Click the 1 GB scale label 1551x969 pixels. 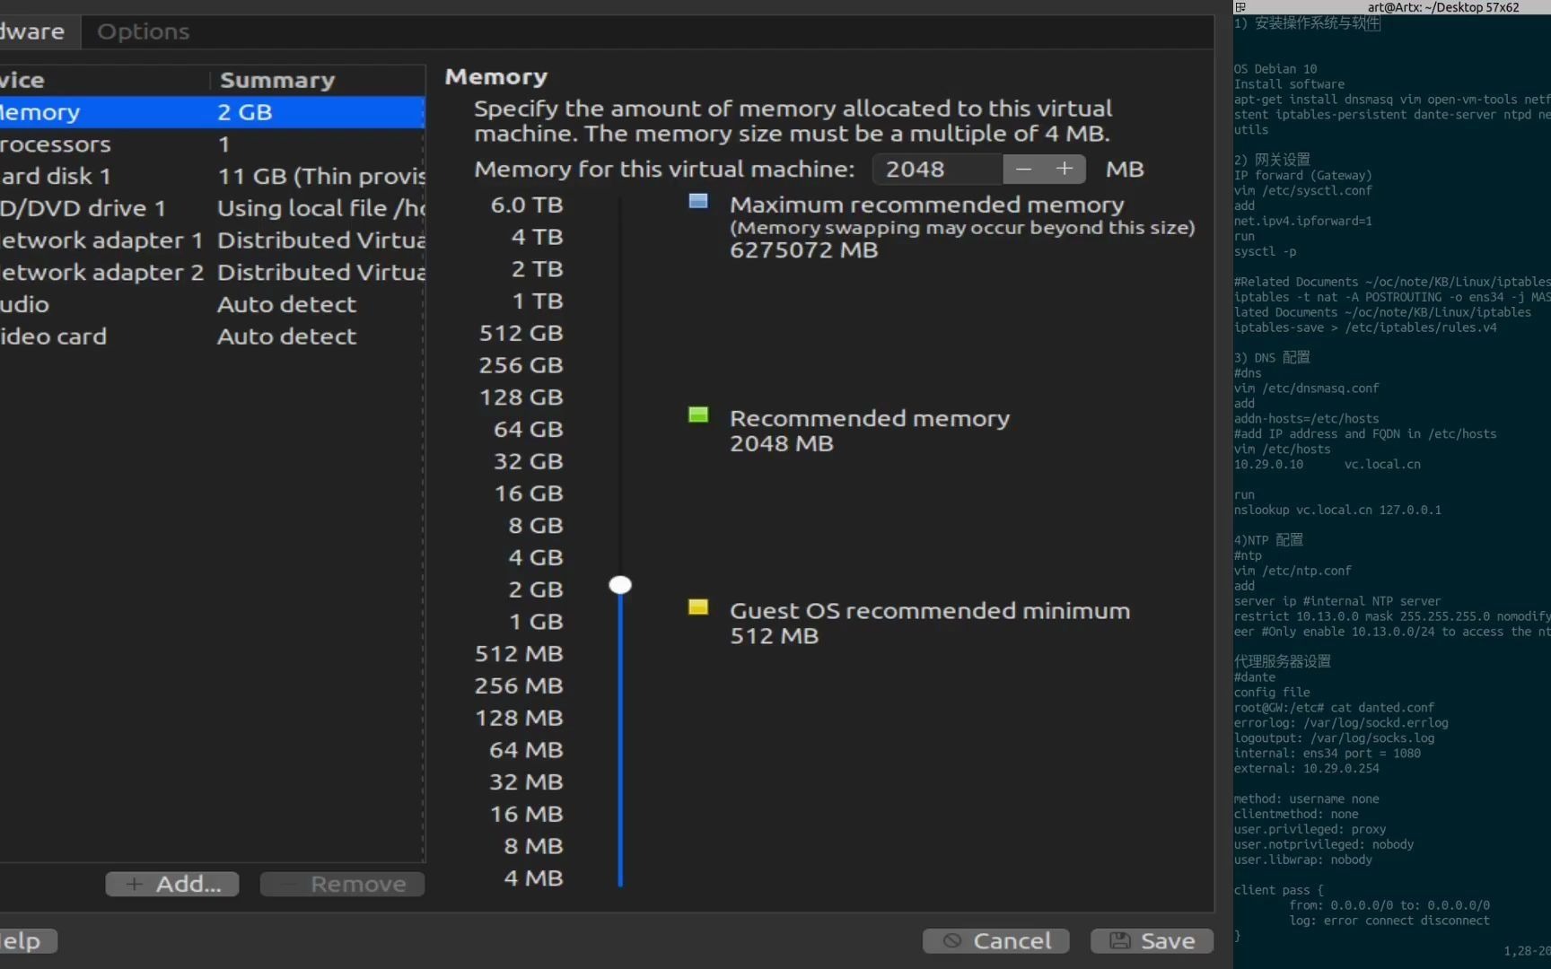(x=536, y=622)
